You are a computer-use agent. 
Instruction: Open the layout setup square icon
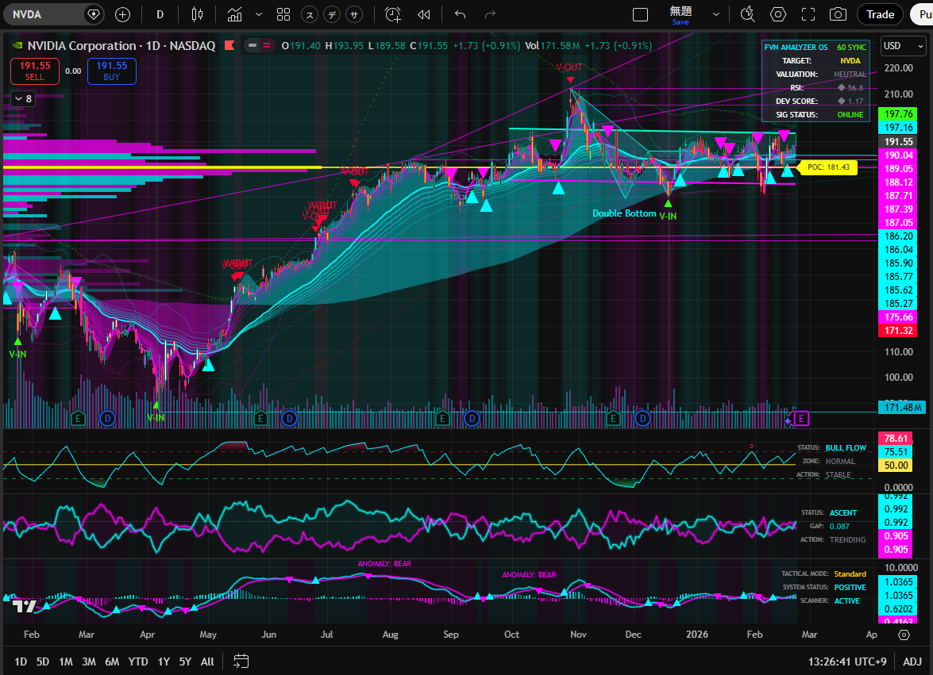click(x=640, y=15)
